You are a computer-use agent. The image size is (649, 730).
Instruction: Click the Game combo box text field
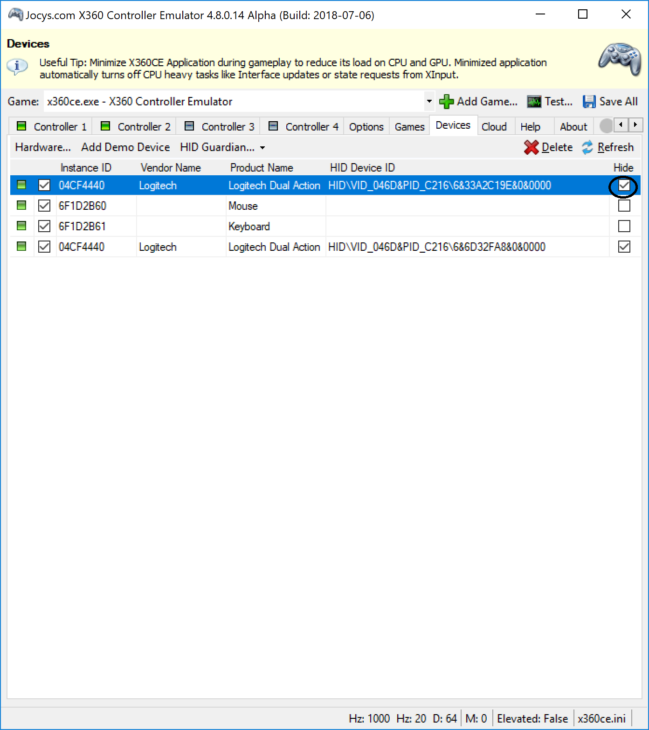[x=234, y=101]
